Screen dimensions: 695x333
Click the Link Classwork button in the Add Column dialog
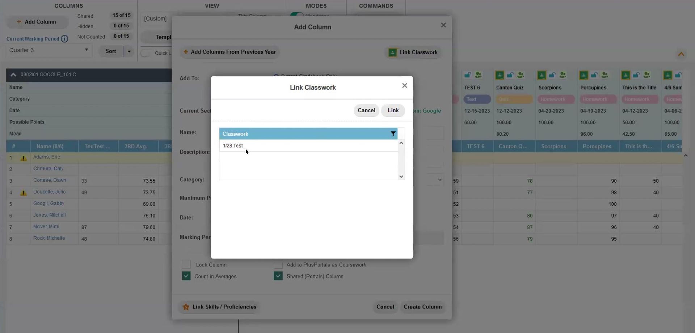pyautogui.click(x=413, y=52)
